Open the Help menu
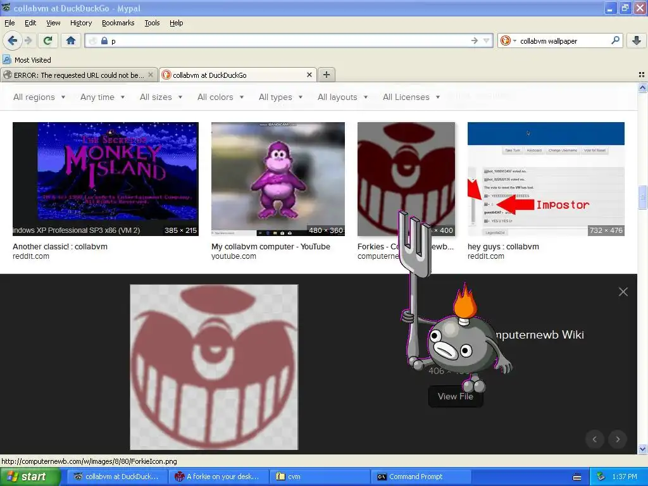 tap(176, 23)
